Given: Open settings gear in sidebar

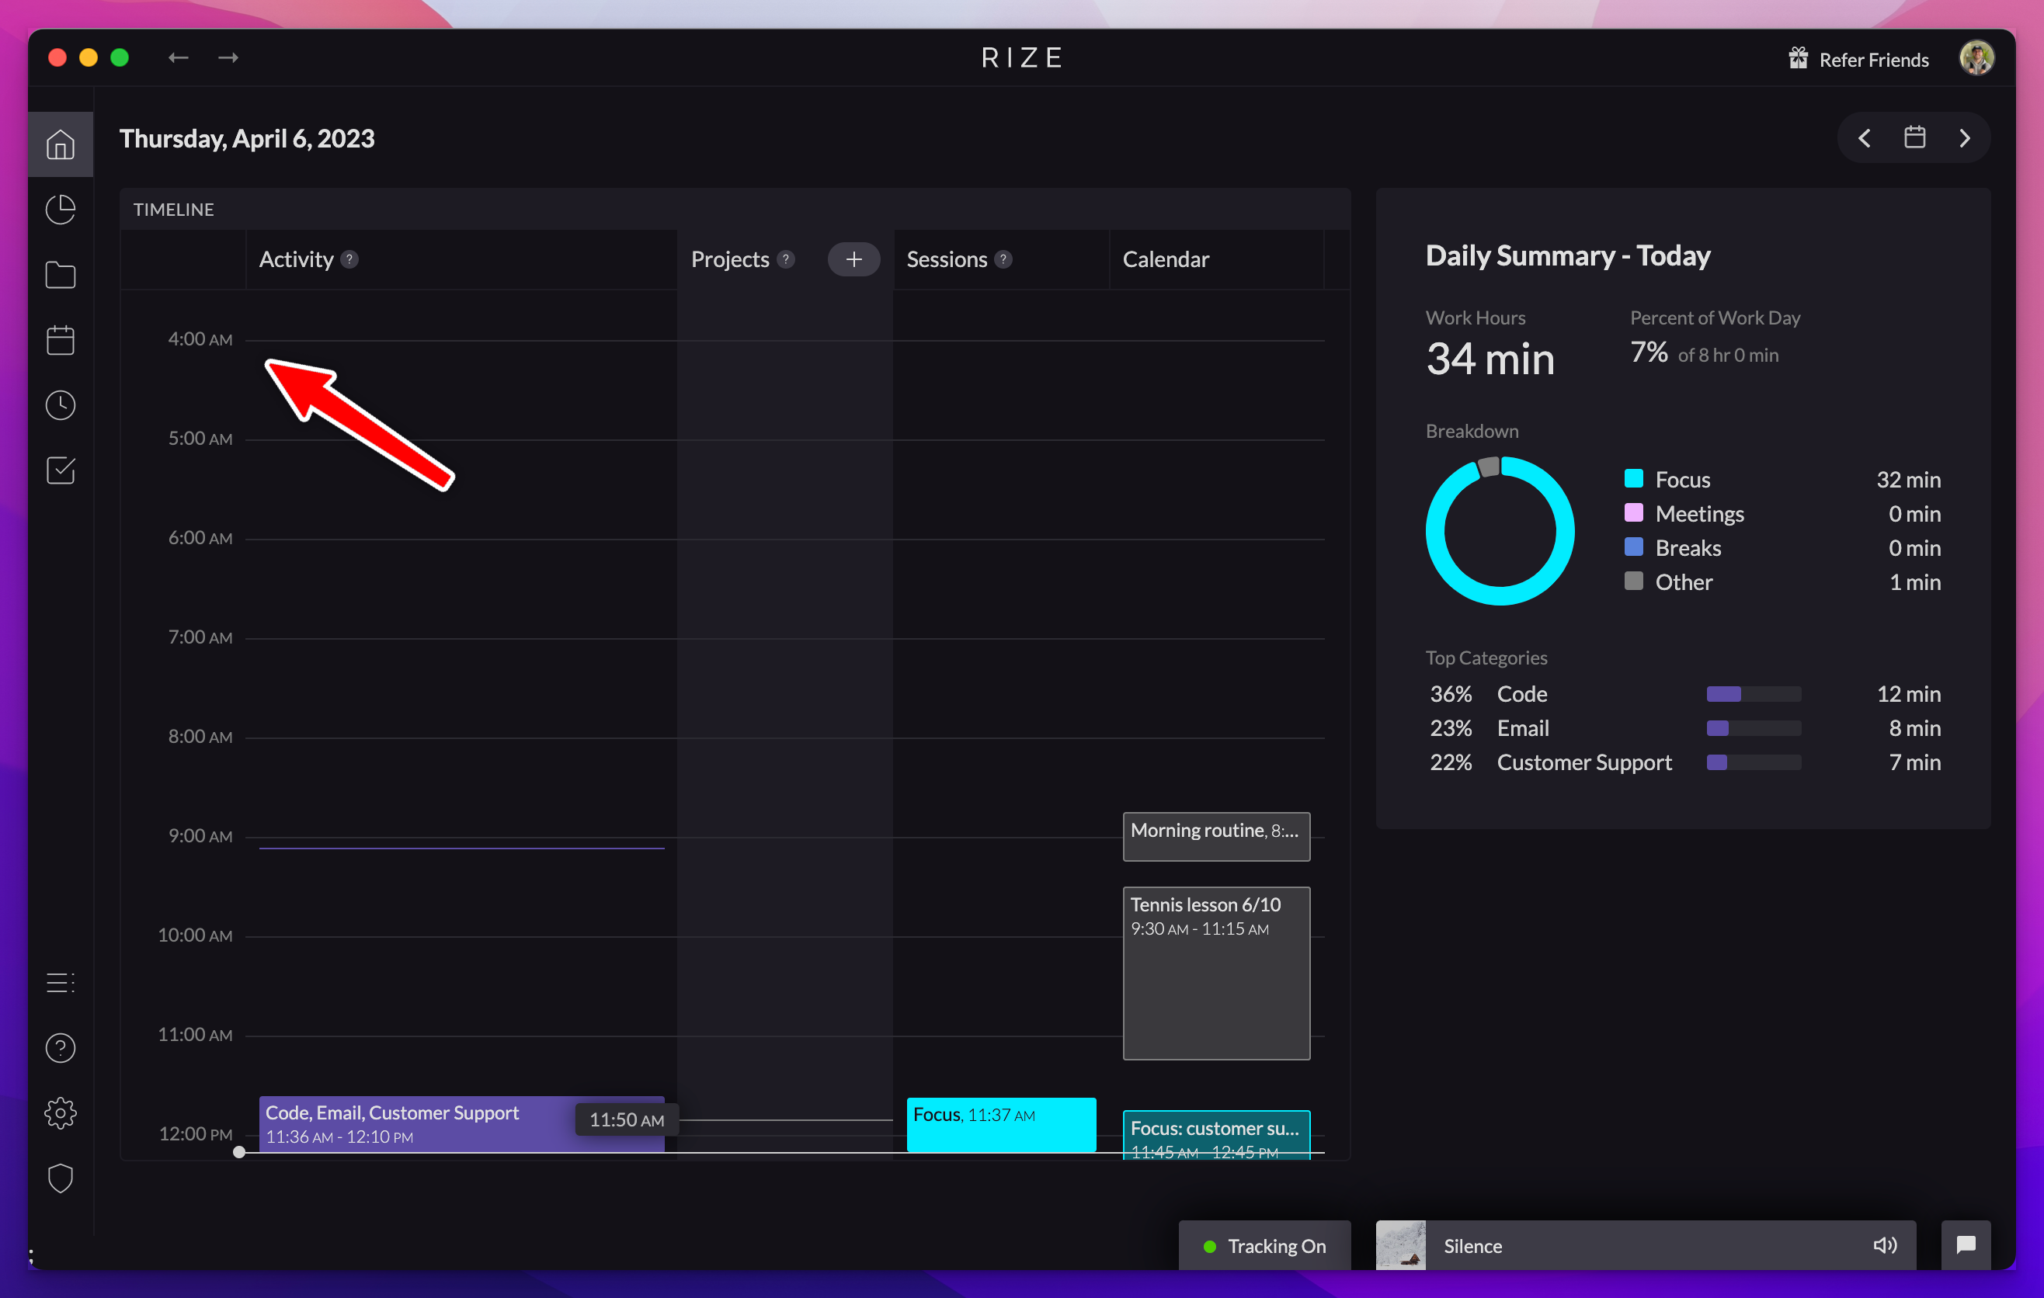Looking at the screenshot, I should tap(61, 1113).
